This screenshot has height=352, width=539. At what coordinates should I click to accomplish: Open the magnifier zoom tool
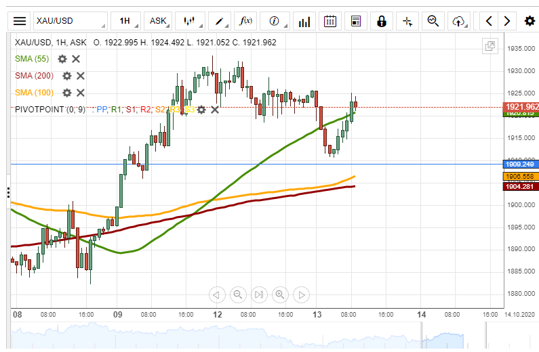(x=433, y=21)
